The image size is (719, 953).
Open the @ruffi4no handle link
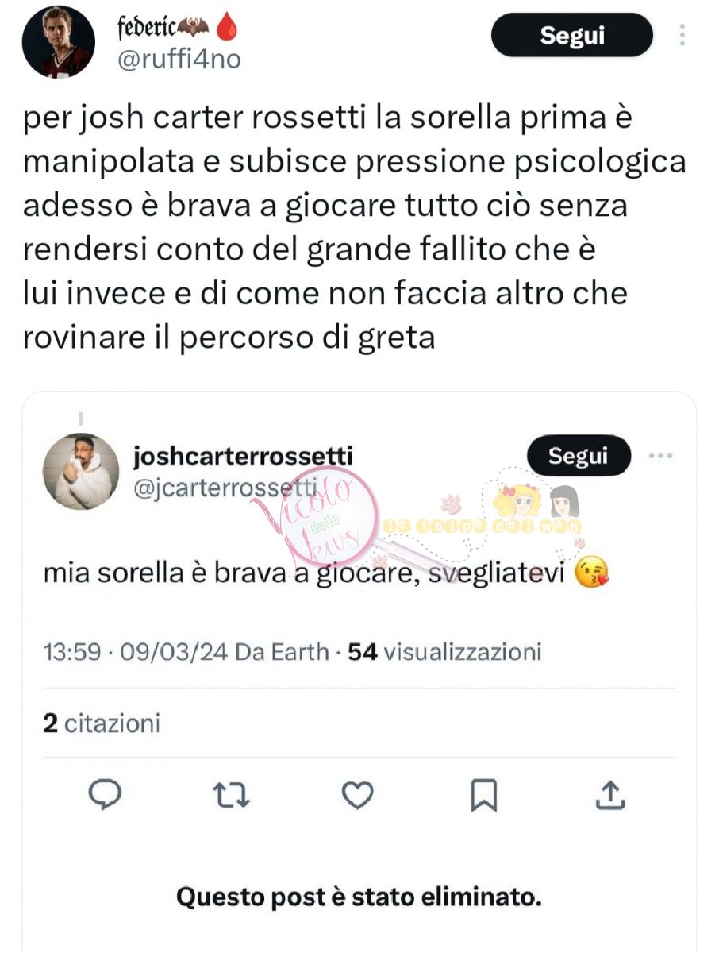pos(179,58)
